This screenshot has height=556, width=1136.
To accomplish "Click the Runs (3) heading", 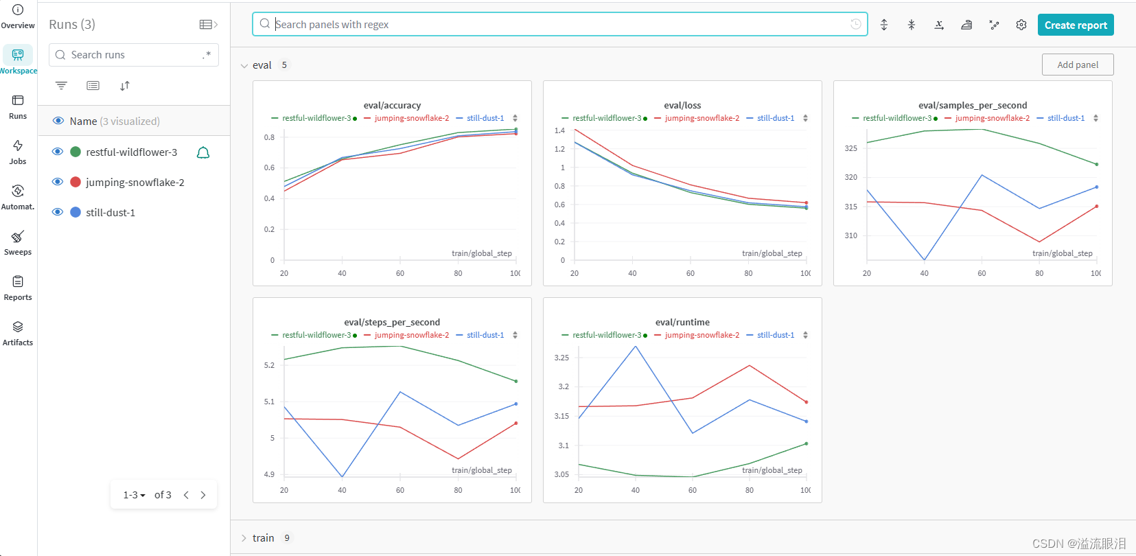I will (x=72, y=25).
